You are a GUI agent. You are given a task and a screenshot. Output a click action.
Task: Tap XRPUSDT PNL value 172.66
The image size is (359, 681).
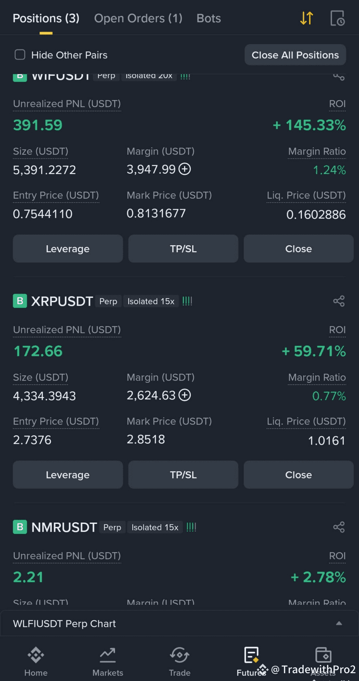[x=38, y=351]
